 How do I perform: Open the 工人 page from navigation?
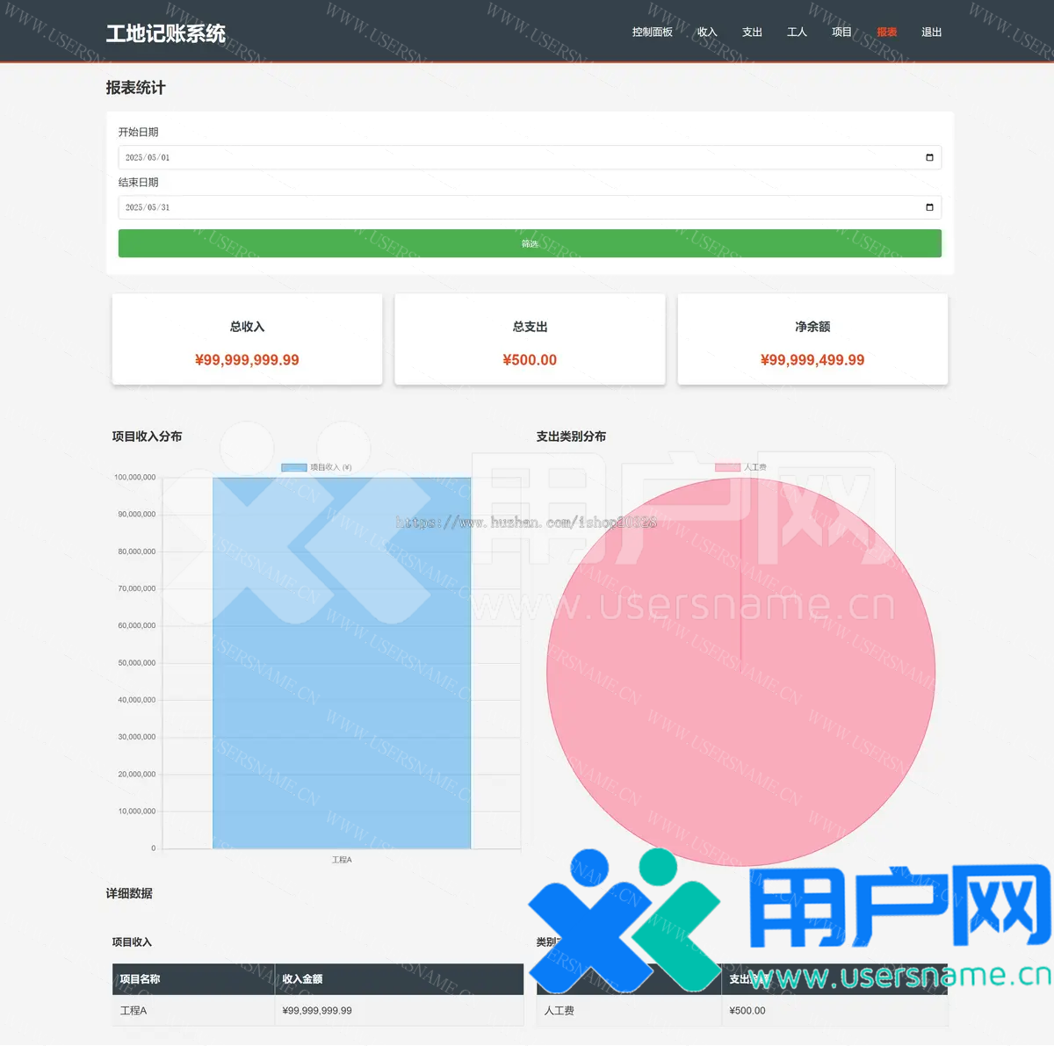797,32
